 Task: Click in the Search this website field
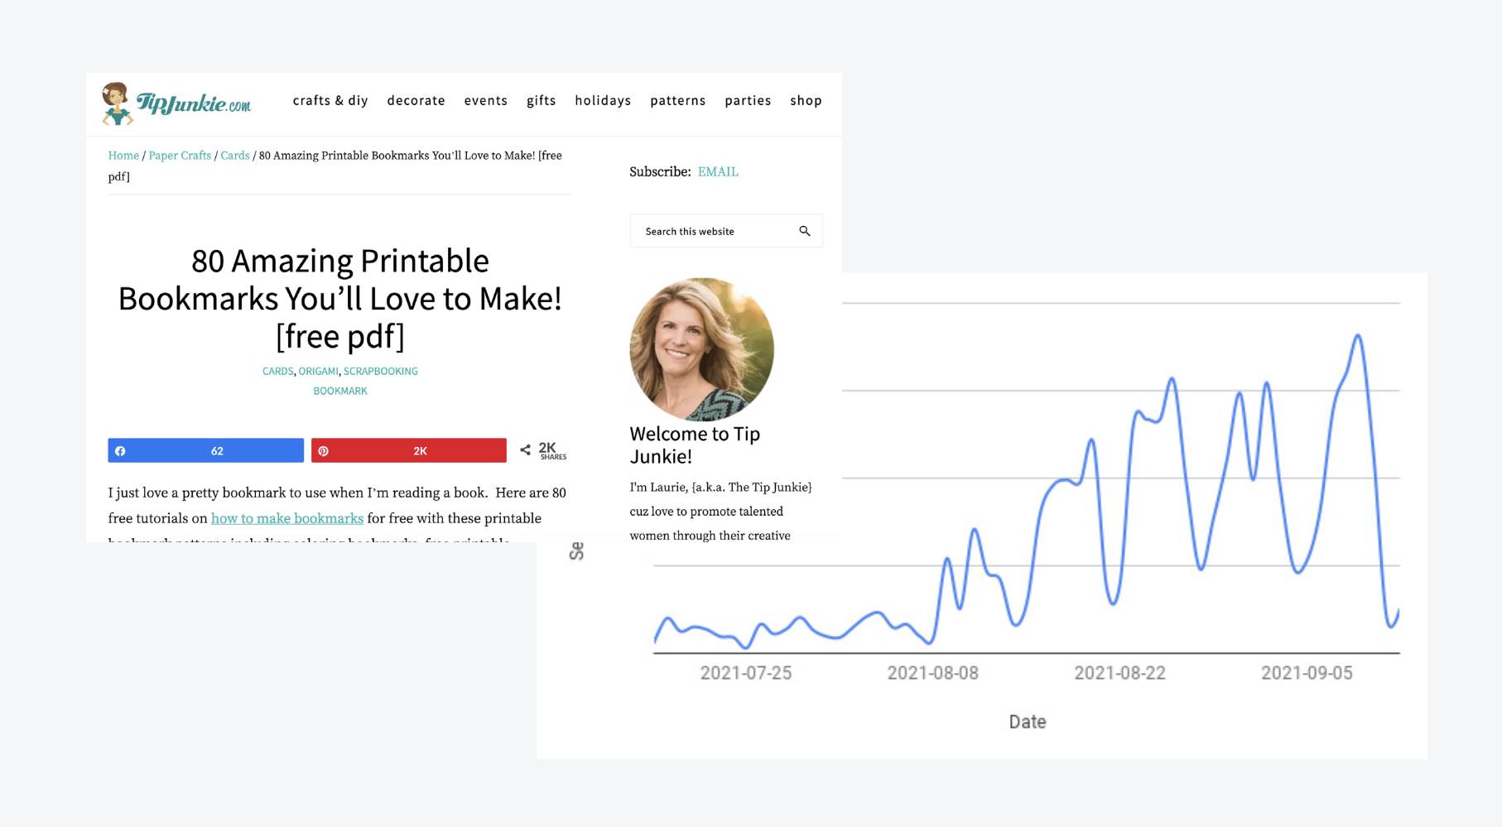[712, 231]
